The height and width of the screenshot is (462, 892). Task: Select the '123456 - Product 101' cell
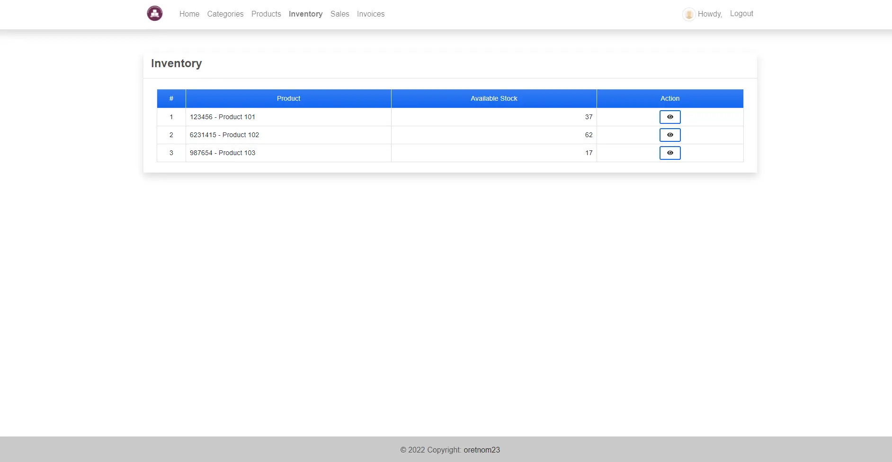288,117
